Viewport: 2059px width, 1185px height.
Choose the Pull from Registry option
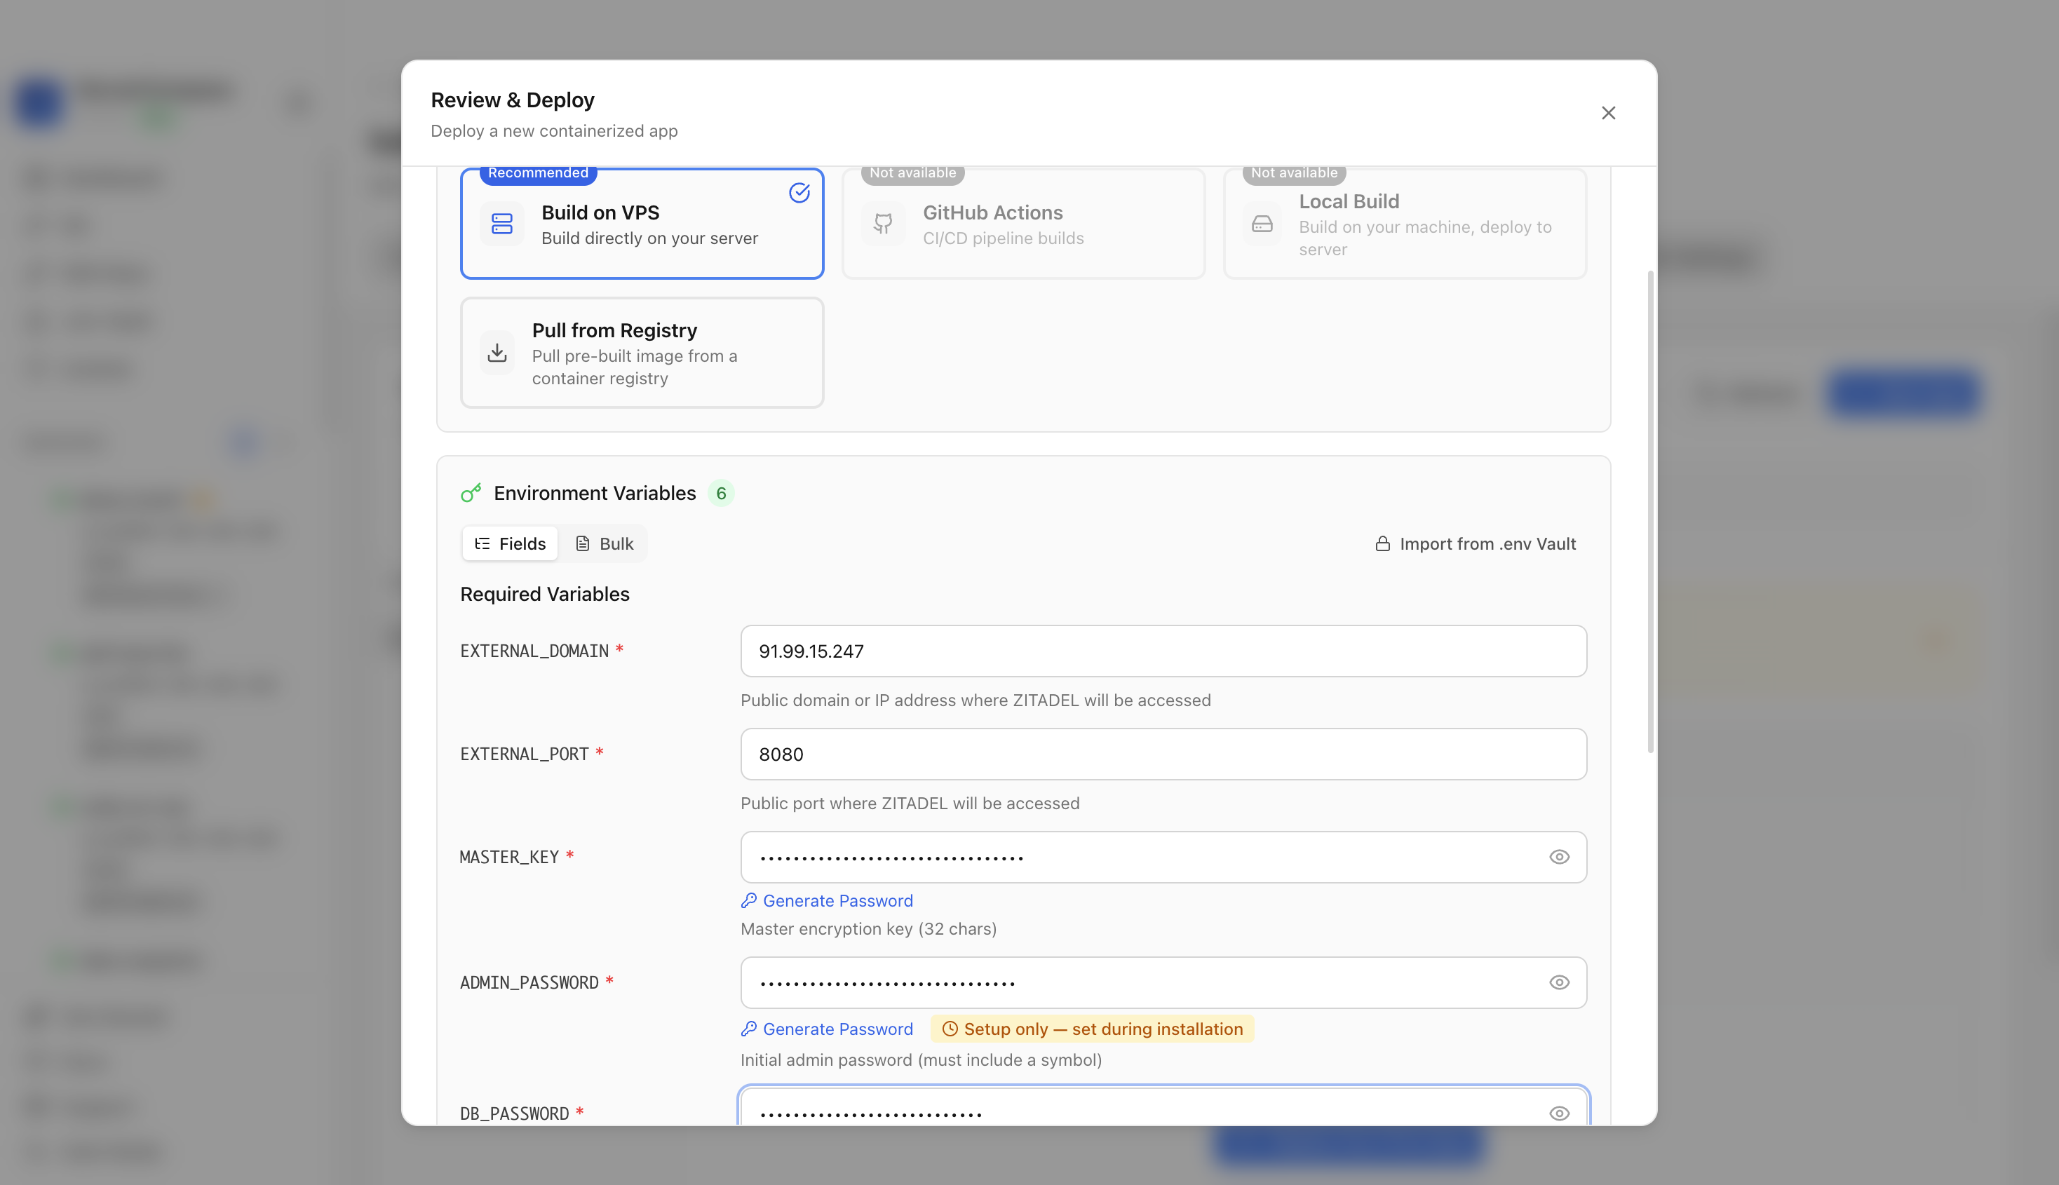point(642,353)
